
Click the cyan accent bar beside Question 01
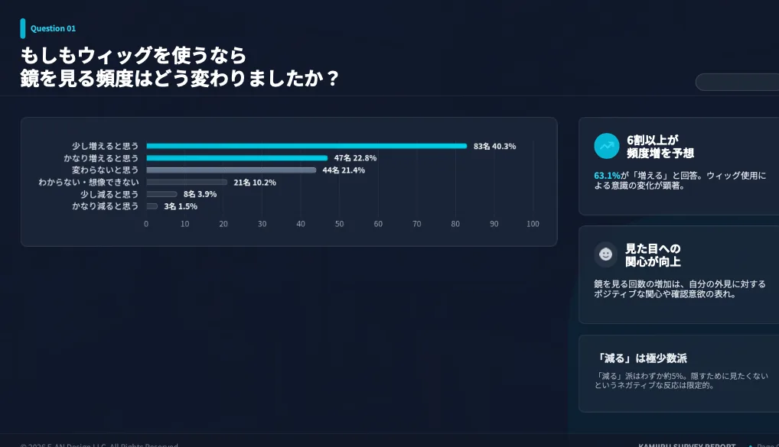pos(23,28)
